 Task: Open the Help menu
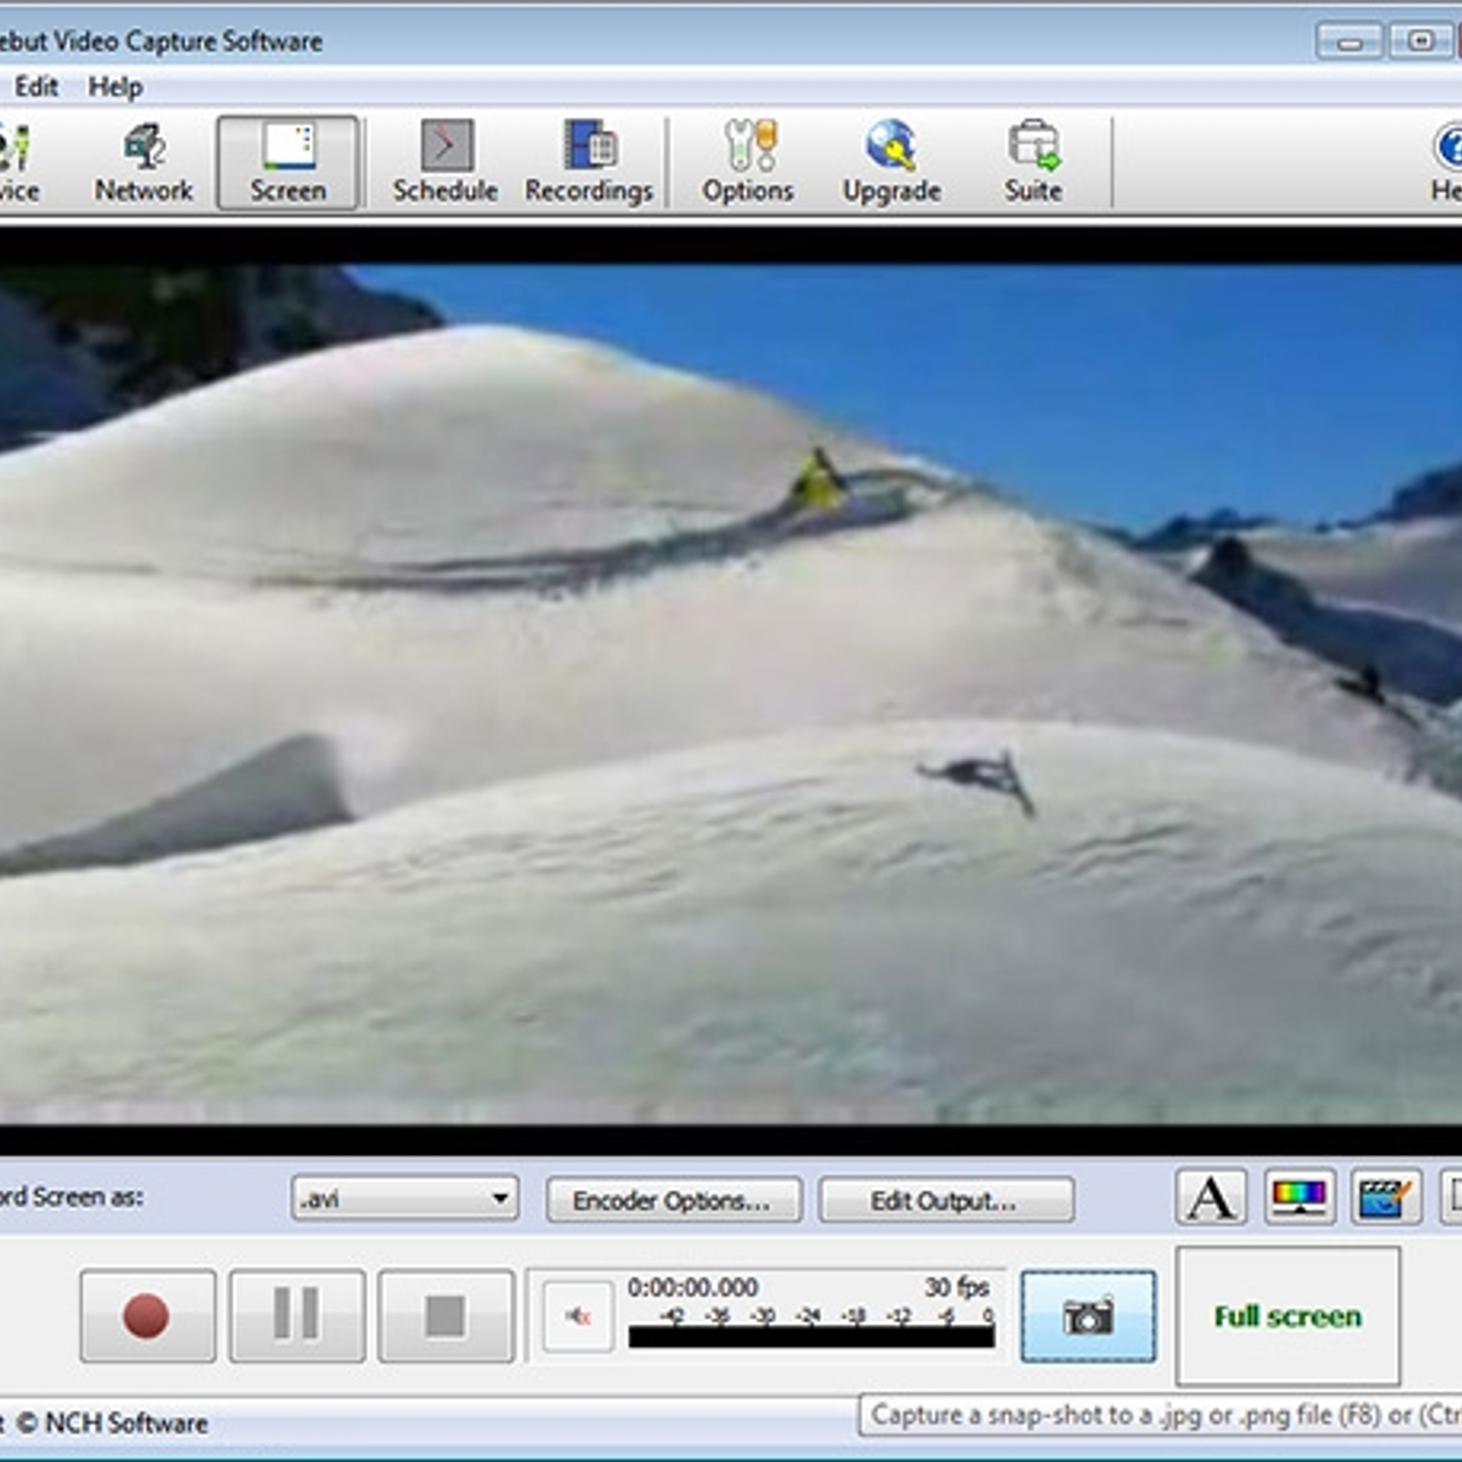(x=115, y=87)
